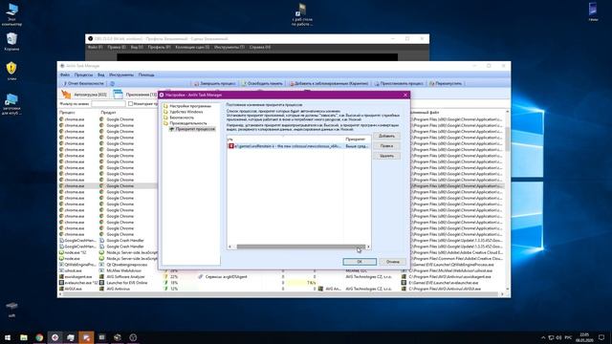The image size is (612, 344).
Task: Select Приоритет процессов tree entry
Action: point(195,129)
